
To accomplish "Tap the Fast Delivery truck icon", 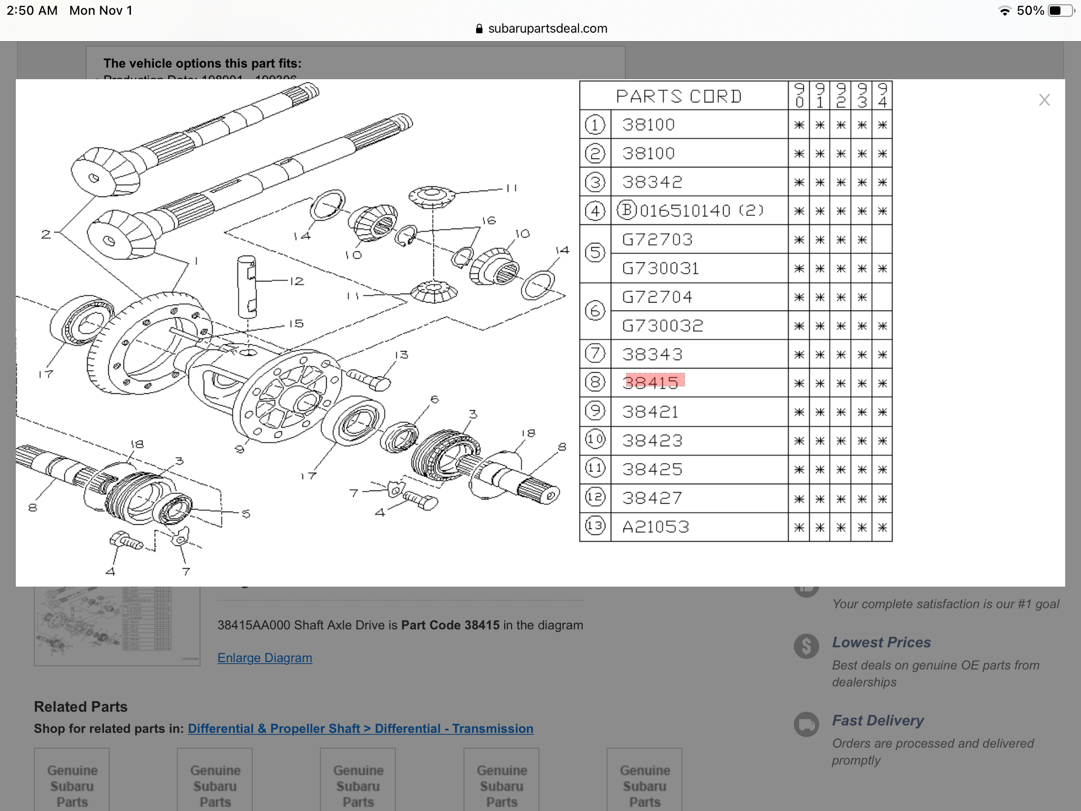I will (x=806, y=724).
